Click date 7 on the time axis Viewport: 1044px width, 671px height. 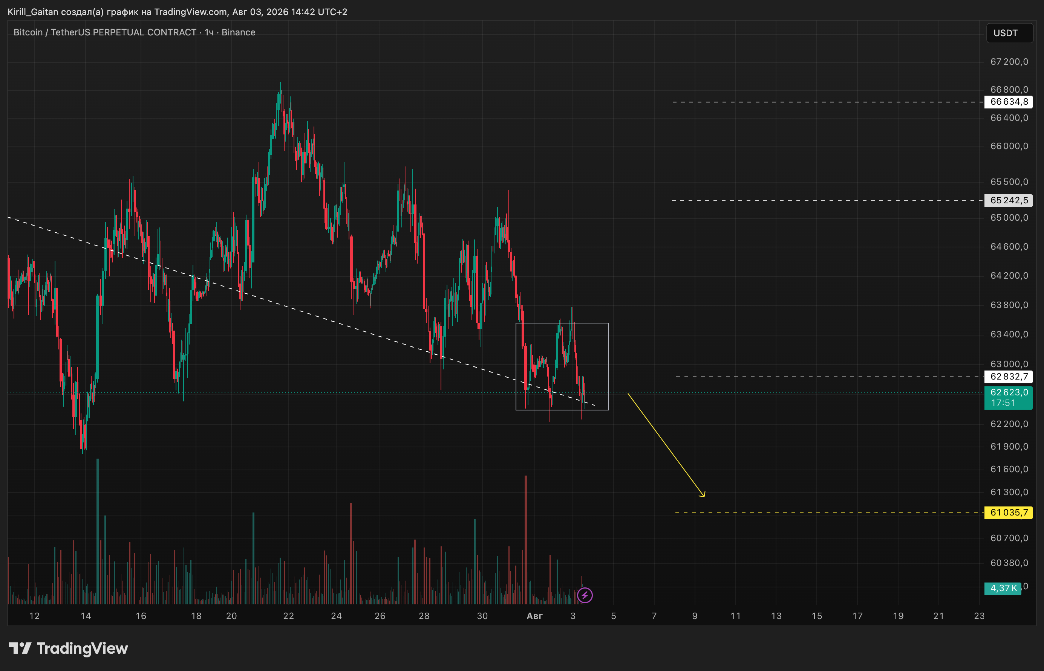click(654, 616)
